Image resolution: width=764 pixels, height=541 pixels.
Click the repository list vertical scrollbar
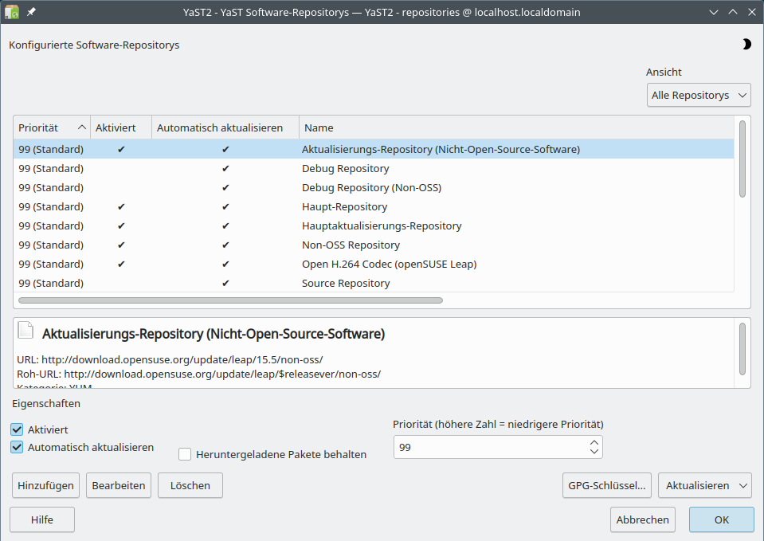(742, 159)
